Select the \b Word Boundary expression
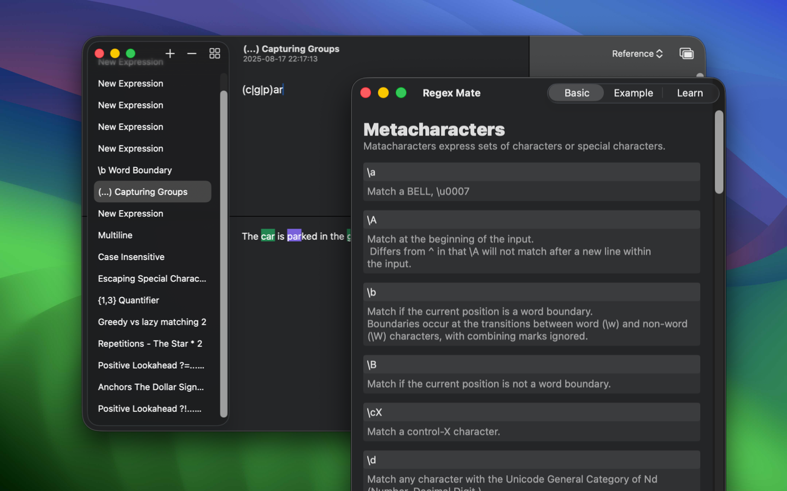Image resolution: width=787 pixels, height=491 pixels. (x=153, y=170)
